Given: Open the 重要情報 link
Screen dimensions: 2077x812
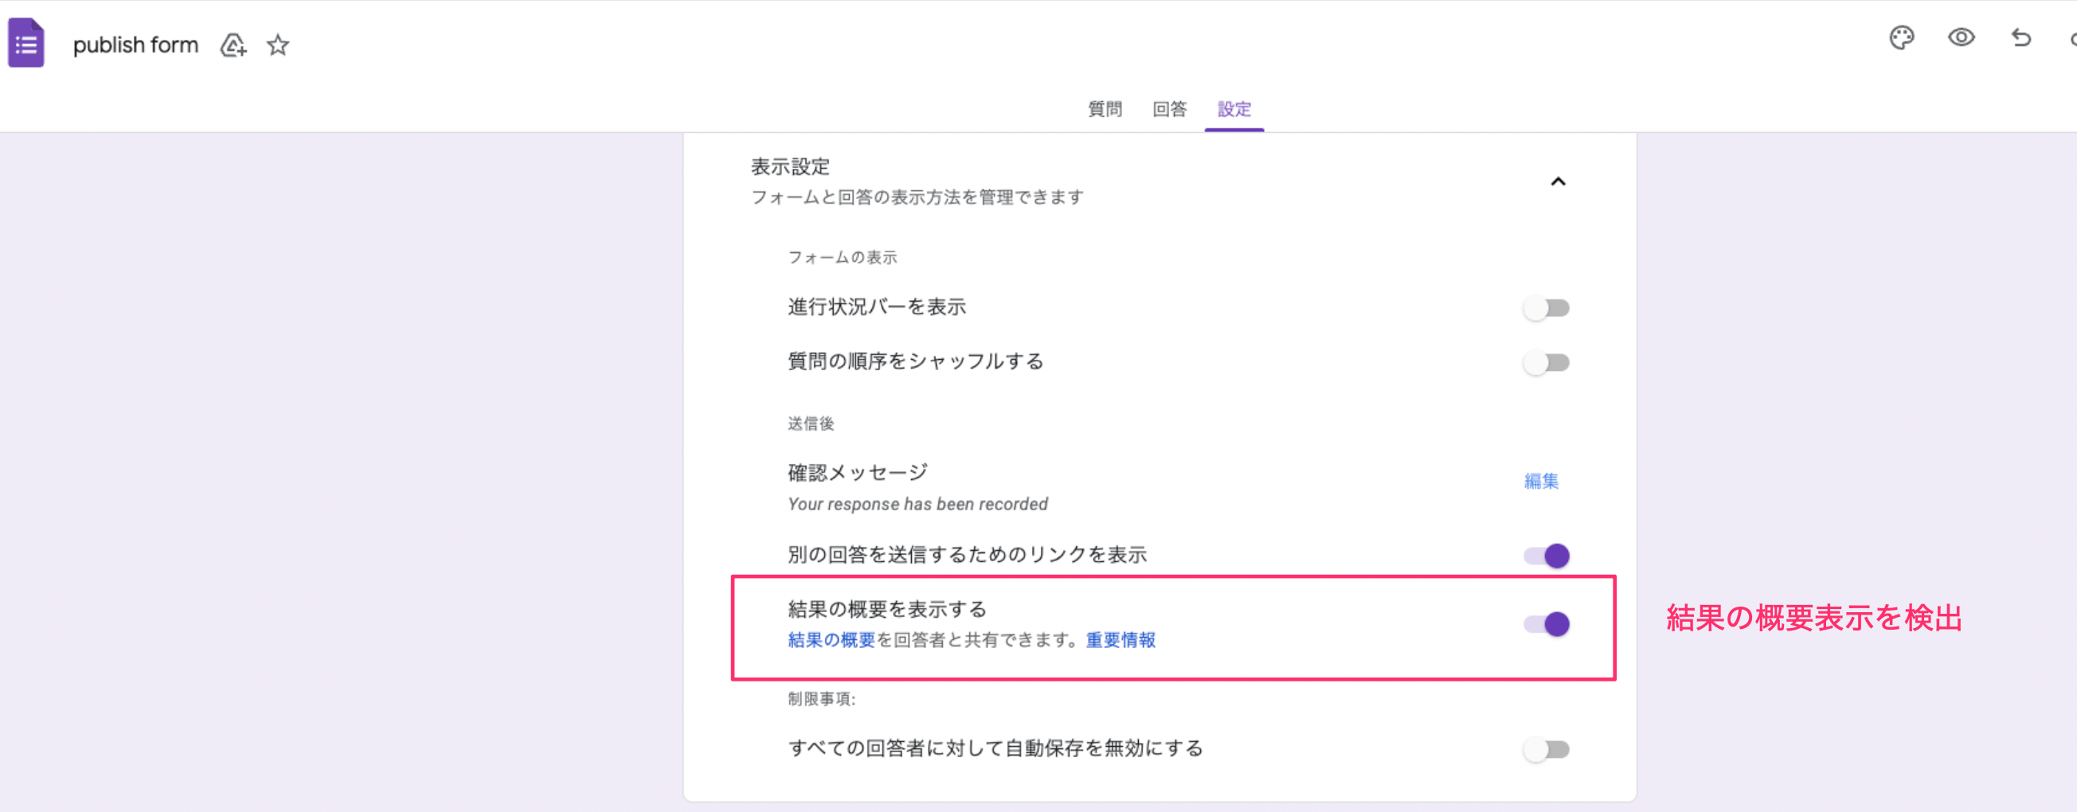Looking at the screenshot, I should [1120, 640].
